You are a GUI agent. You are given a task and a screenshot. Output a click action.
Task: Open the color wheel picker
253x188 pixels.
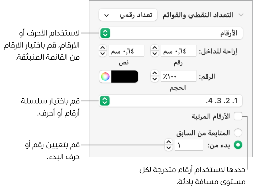click(105, 77)
